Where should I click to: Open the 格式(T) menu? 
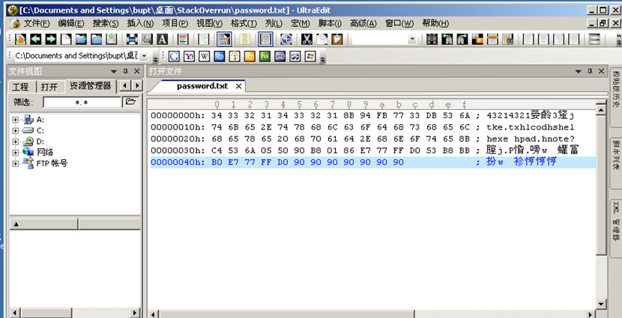tap(242, 23)
